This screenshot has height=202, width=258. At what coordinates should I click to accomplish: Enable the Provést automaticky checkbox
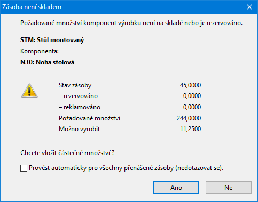24,168
